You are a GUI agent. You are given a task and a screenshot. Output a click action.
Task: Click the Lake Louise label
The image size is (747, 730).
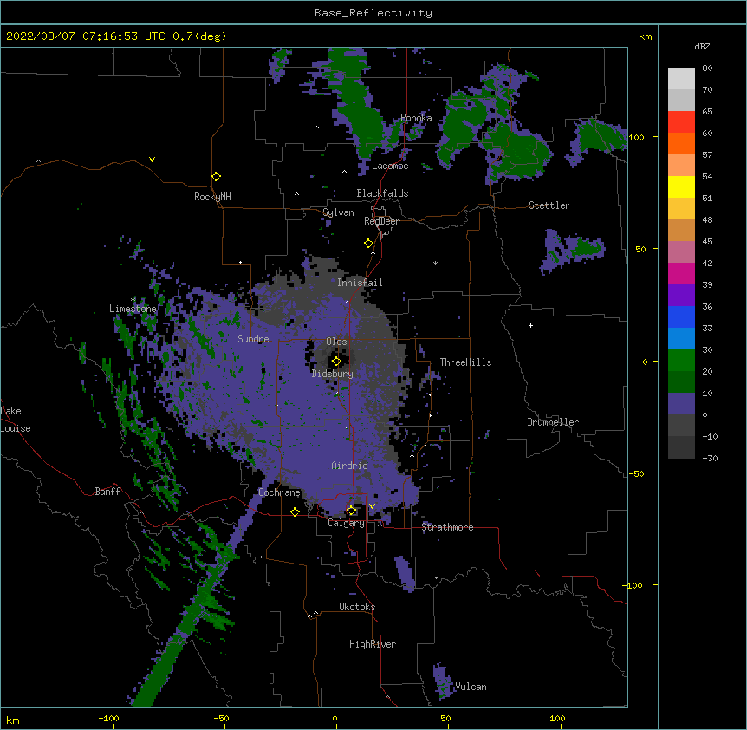[x=16, y=420]
